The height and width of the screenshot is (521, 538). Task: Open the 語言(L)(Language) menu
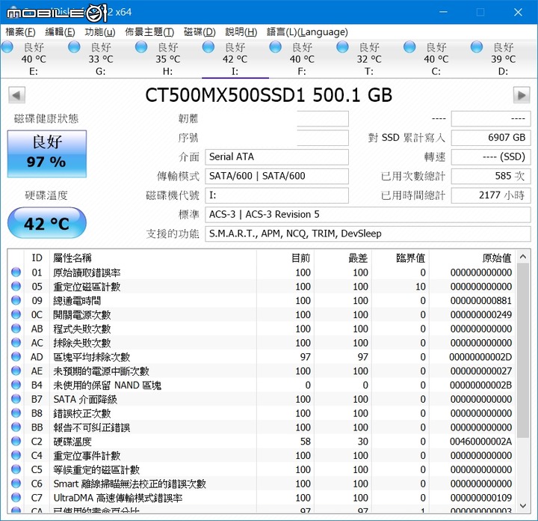(307, 32)
